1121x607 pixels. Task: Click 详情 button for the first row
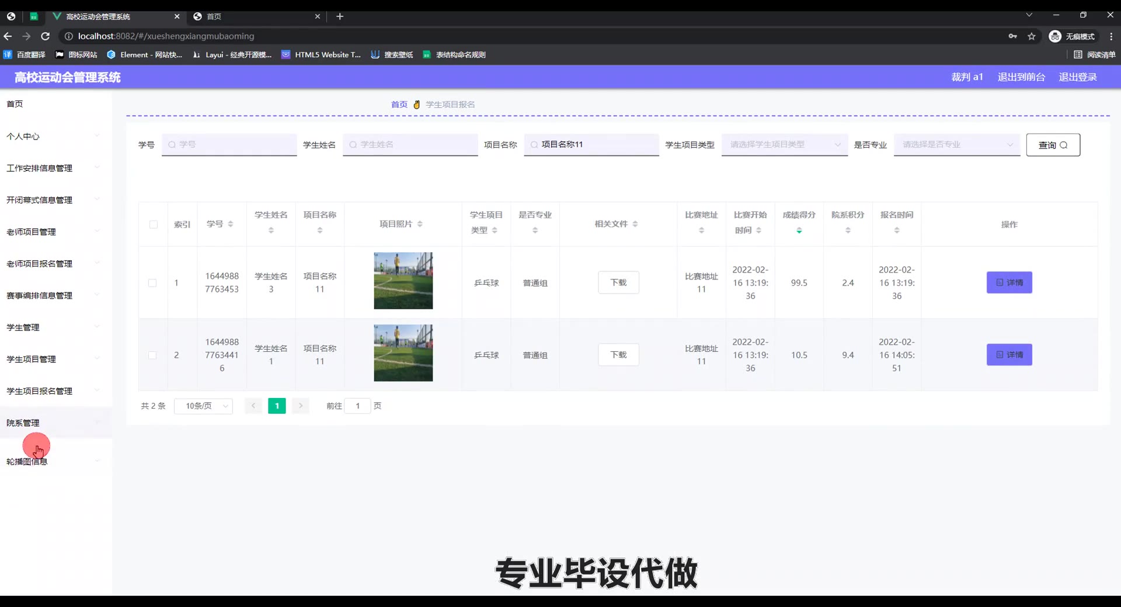(1009, 282)
